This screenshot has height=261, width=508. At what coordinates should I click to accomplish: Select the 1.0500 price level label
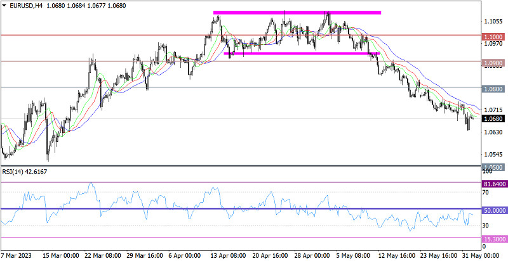(x=493, y=165)
